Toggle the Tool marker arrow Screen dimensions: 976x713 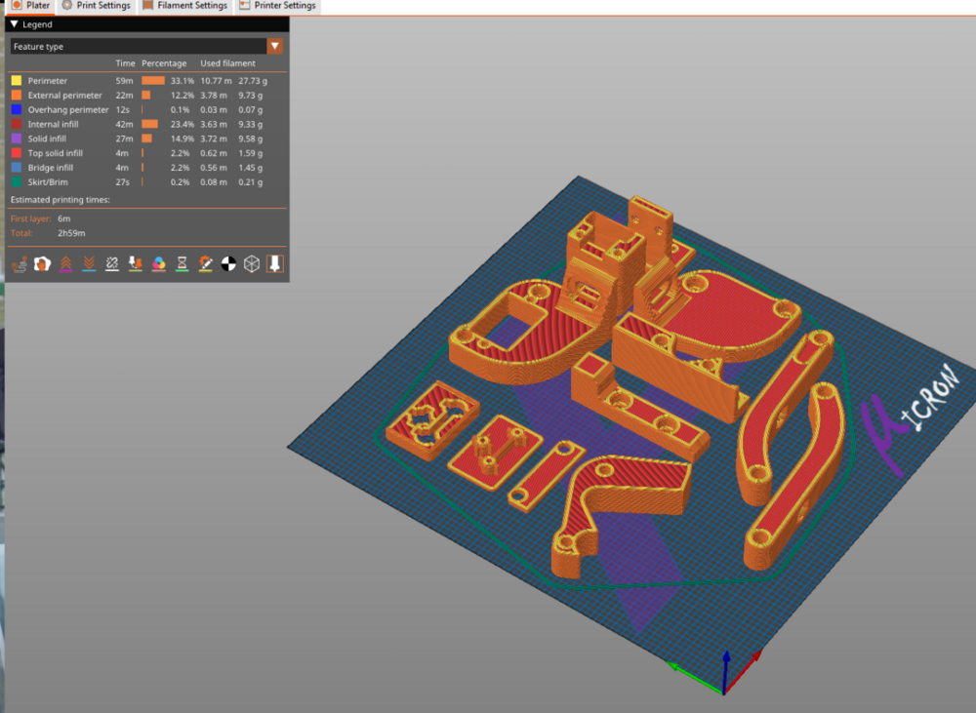pyautogui.click(x=275, y=263)
